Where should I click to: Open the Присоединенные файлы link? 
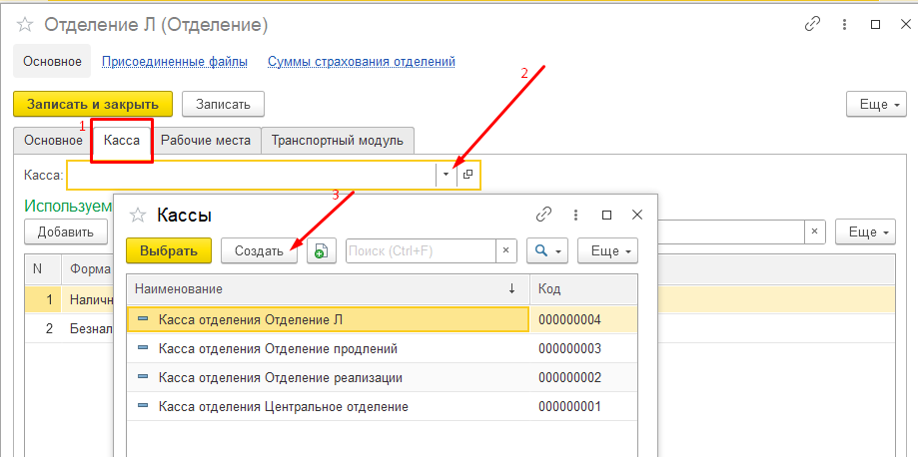(x=175, y=62)
